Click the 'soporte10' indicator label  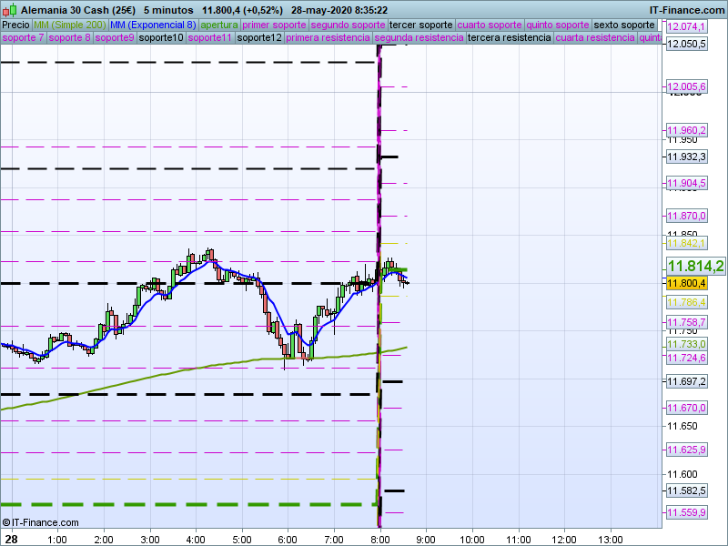click(x=162, y=38)
